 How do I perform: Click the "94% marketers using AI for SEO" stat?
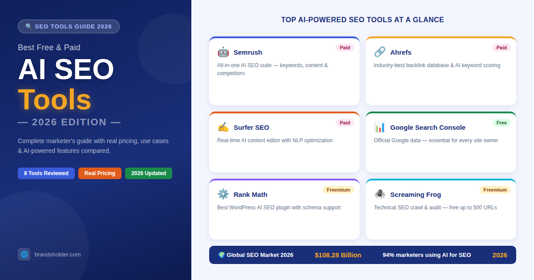point(427,255)
